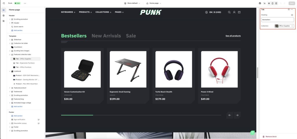Open the account user icon

click(x=234, y=12)
